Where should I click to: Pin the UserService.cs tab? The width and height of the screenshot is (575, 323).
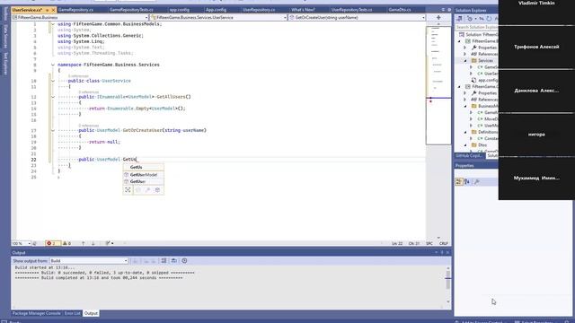click(x=48, y=10)
